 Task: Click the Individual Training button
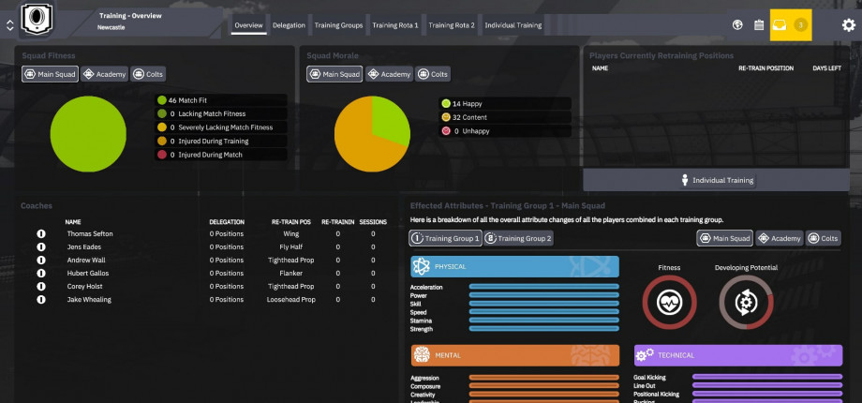[x=717, y=180]
